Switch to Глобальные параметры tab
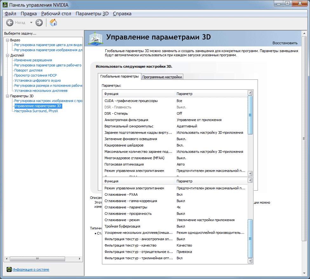310x279 pixels. pos(119,76)
